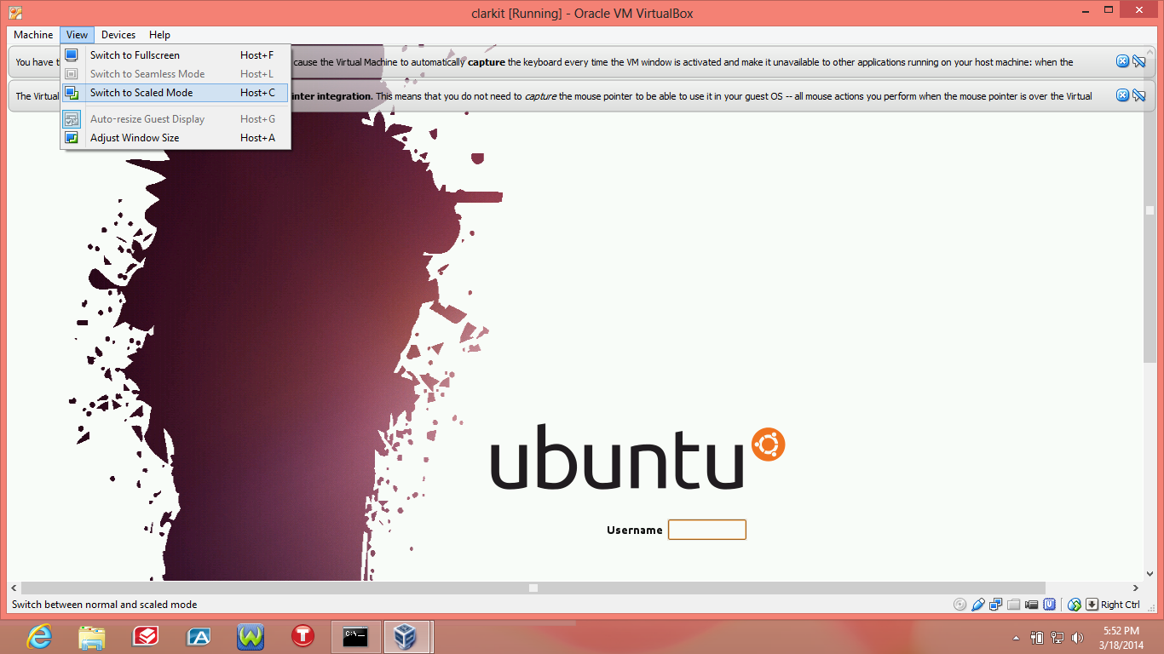Open the Machine menu
This screenshot has width=1164, height=654.
(x=33, y=35)
